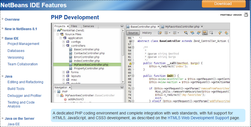Click the Find Selection magnifier icon
Screen dimensions: 251x127
(186, 33)
